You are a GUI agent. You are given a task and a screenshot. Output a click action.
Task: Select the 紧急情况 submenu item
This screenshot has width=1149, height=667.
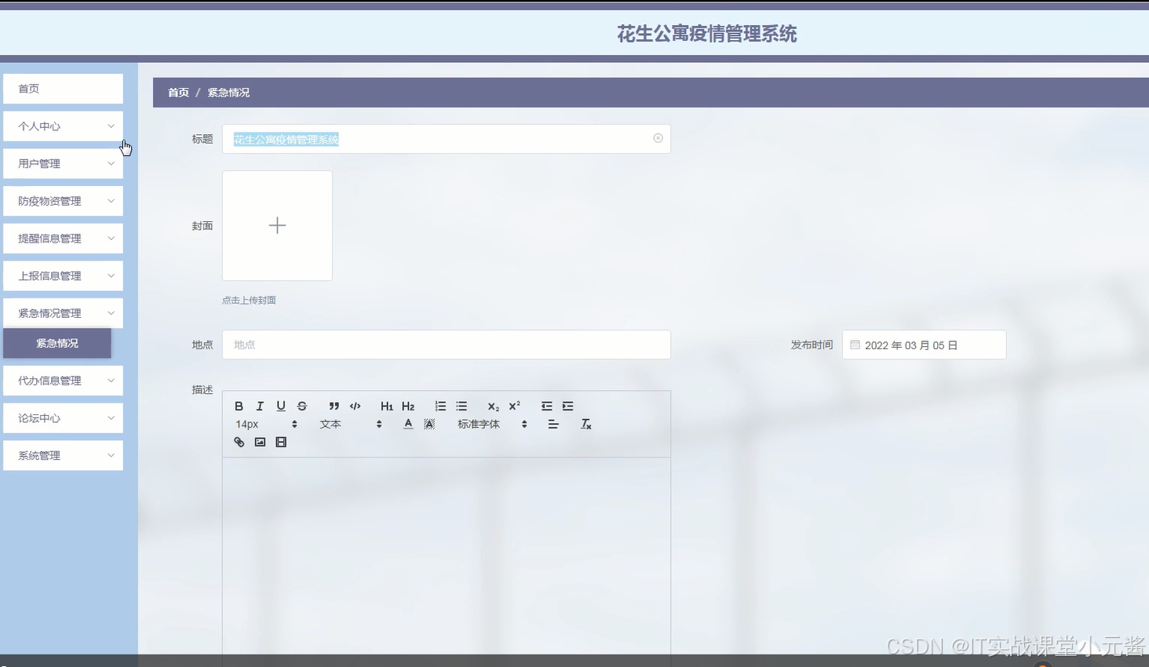(x=57, y=343)
